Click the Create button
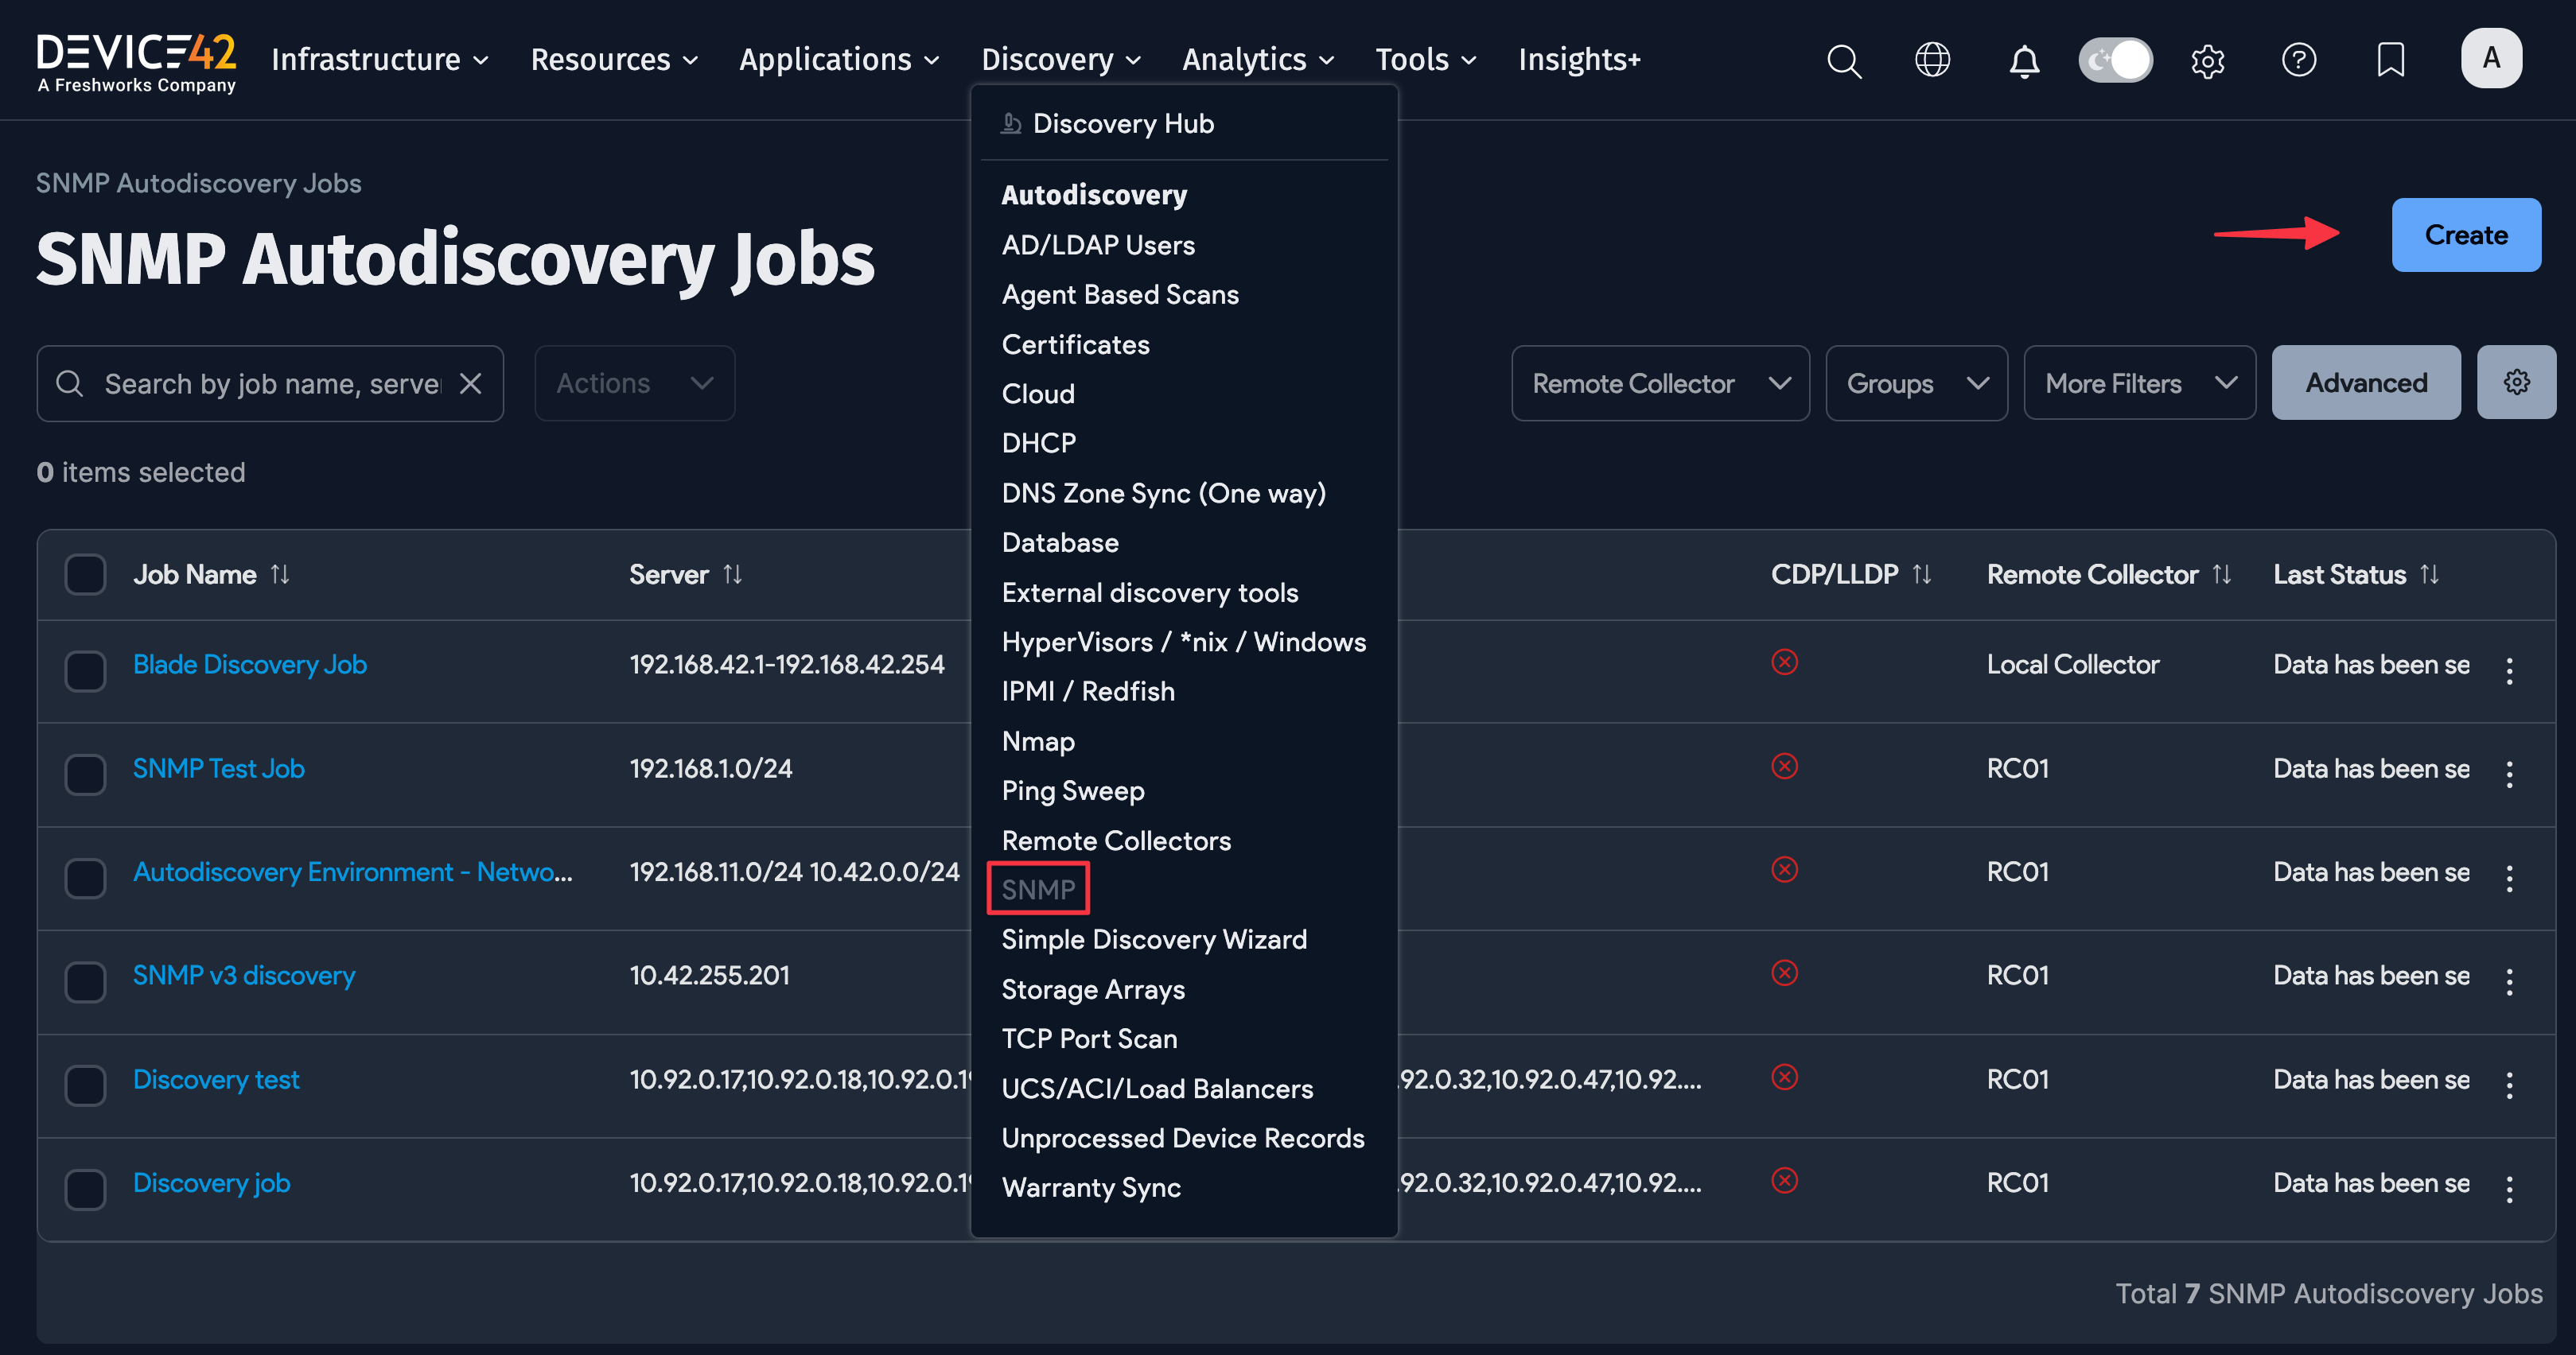2576x1355 pixels. (x=2465, y=235)
